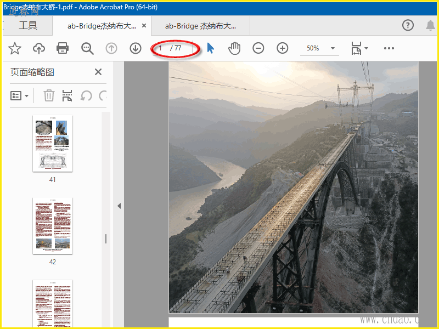439x329 pixels.
Task: Click the 42 page label
Action: pyautogui.click(x=53, y=262)
